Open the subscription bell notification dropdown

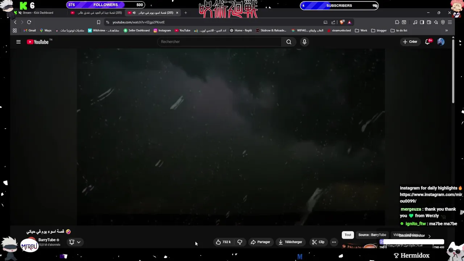tap(75, 242)
